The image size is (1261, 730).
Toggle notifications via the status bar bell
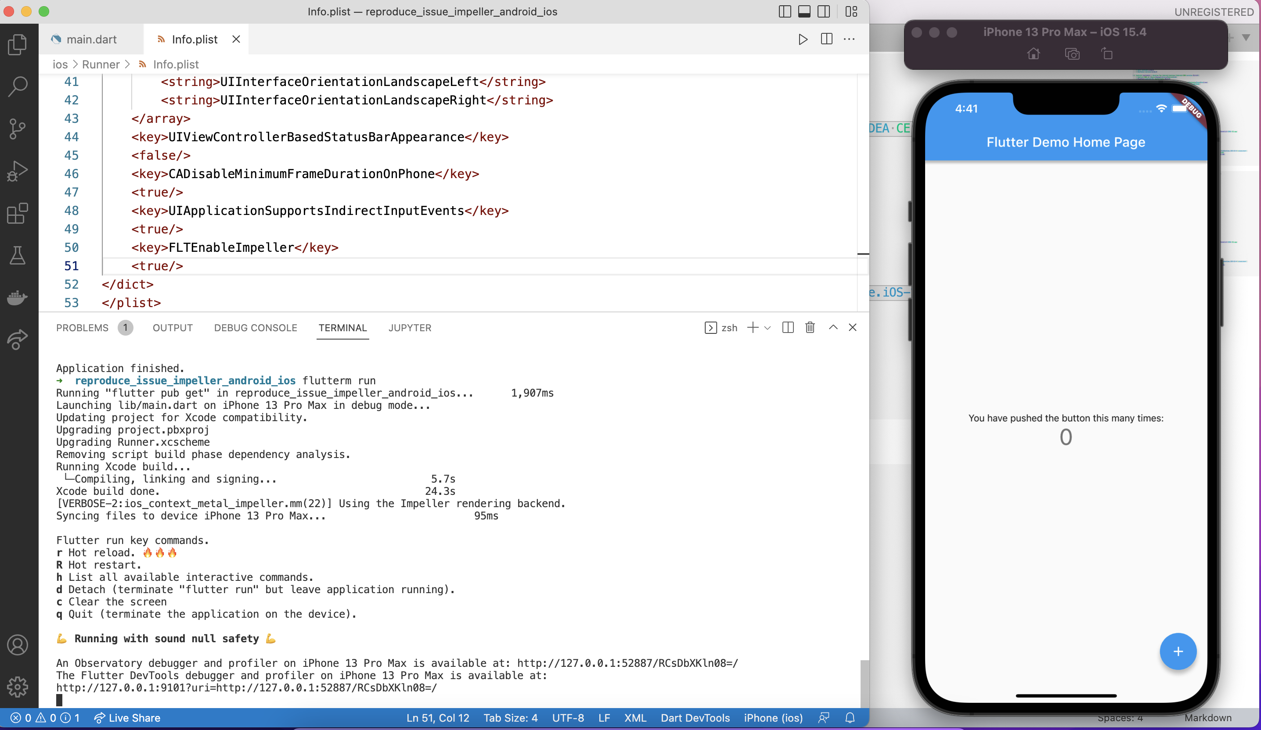point(850,718)
